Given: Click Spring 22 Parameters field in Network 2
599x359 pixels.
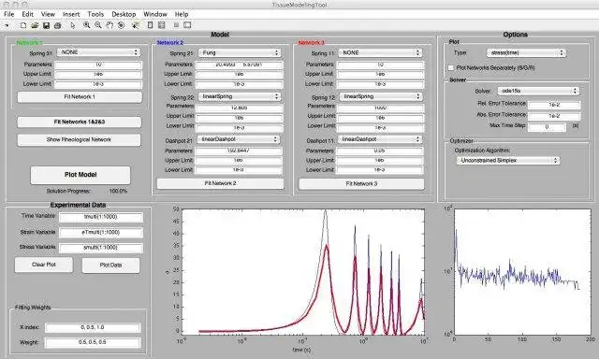Looking at the screenshot, I should tap(240, 108).
